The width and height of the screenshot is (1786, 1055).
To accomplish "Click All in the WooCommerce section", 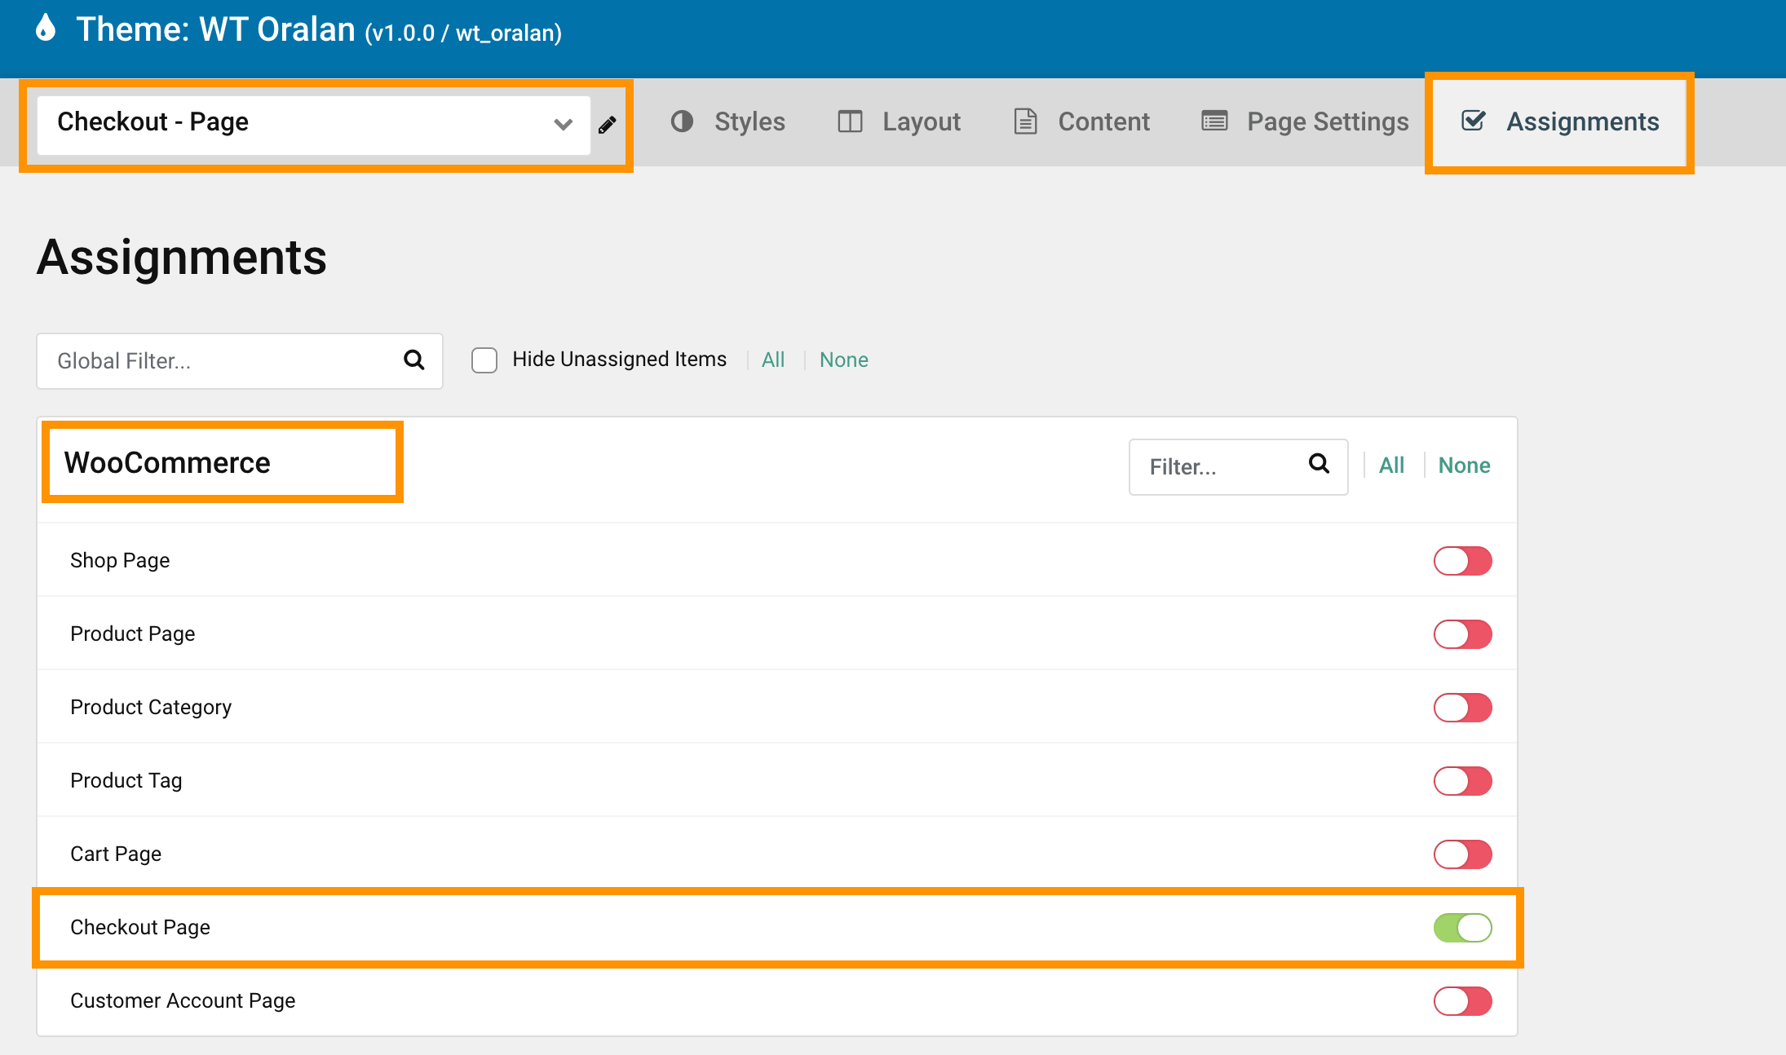I will click(1391, 466).
